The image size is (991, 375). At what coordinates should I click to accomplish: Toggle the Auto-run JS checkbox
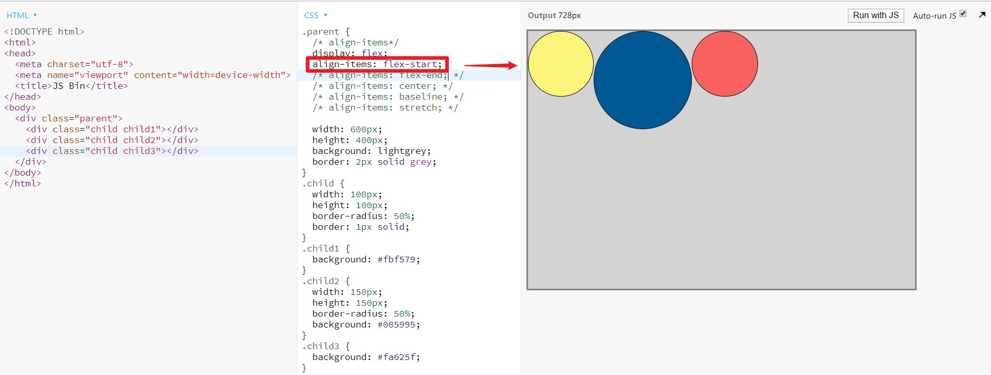[963, 14]
